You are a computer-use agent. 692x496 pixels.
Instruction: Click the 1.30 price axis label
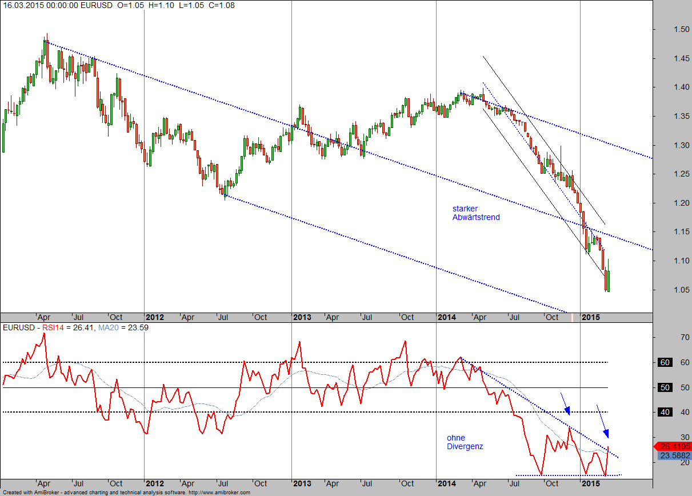(x=681, y=145)
